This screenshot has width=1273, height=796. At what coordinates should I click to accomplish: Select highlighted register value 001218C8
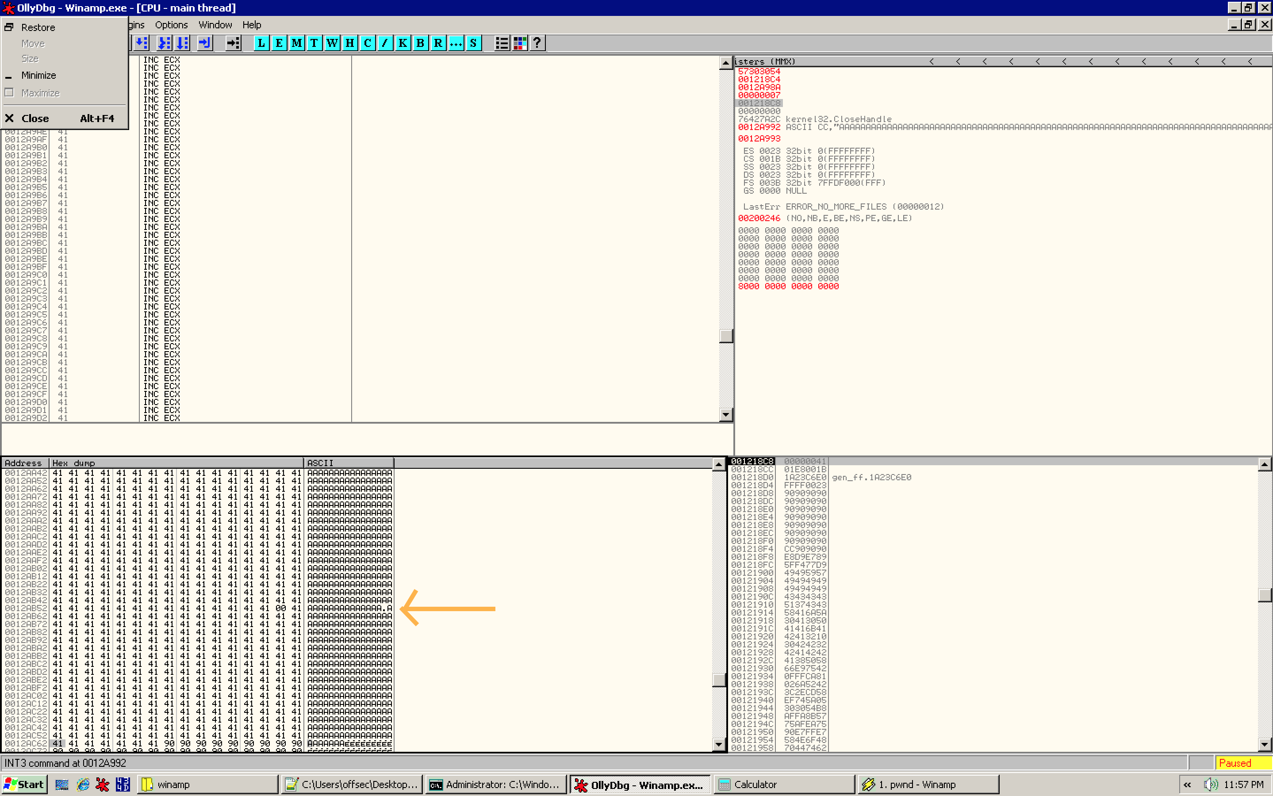759,103
